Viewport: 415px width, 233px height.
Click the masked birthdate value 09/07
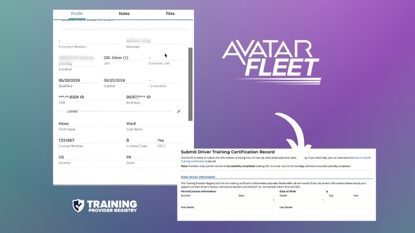point(136,97)
